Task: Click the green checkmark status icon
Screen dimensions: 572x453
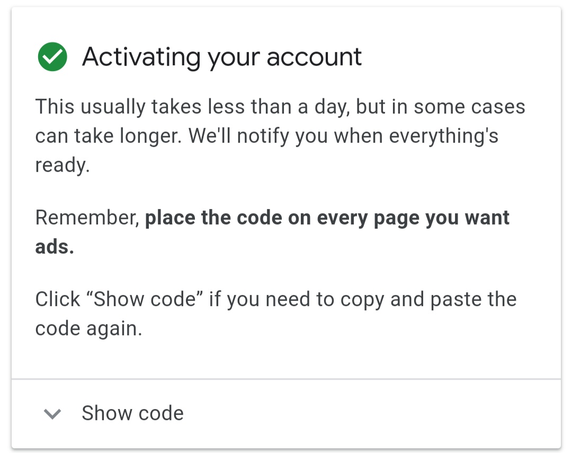Action: (52, 57)
